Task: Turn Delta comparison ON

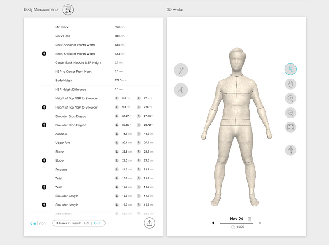Action: tap(87, 223)
